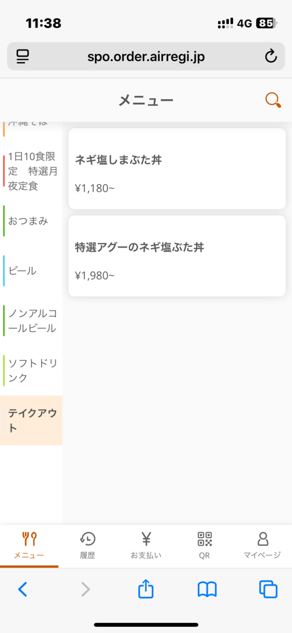Image resolution: width=292 pixels, height=633 pixels.
Task: Select the 1日10食限定 特選月夜定食 category
Action: click(31, 171)
